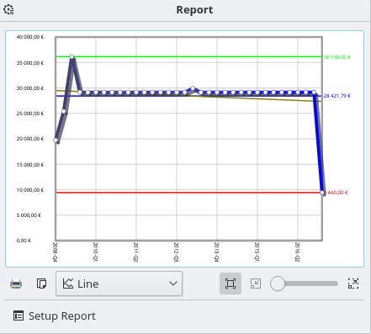Screen dimensions: 371x334
Task: Click the 15 000,00 € axis label
Action: 30,165
